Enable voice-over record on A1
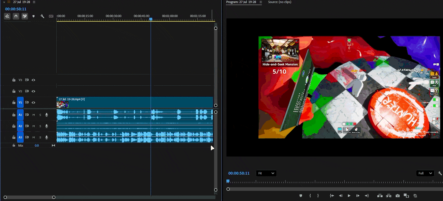This screenshot has height=201, width=443. [47, 115]
